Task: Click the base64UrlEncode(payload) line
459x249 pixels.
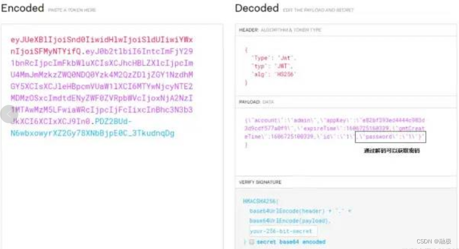Action: (290, 221)
